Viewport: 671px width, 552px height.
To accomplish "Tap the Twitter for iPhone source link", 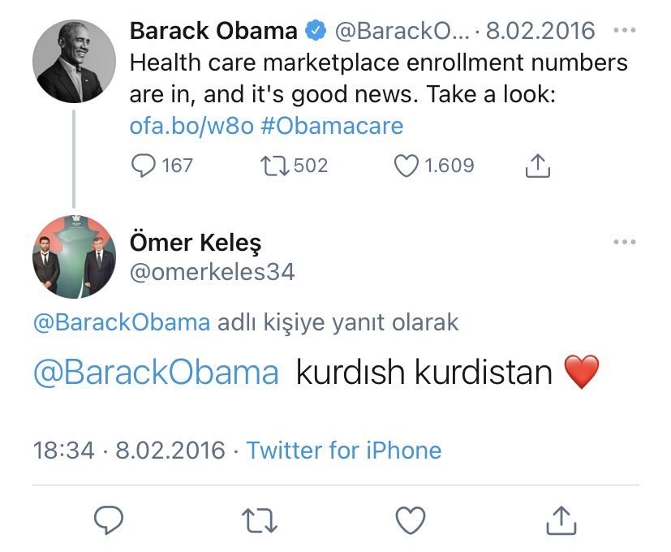I will [344, 450].
